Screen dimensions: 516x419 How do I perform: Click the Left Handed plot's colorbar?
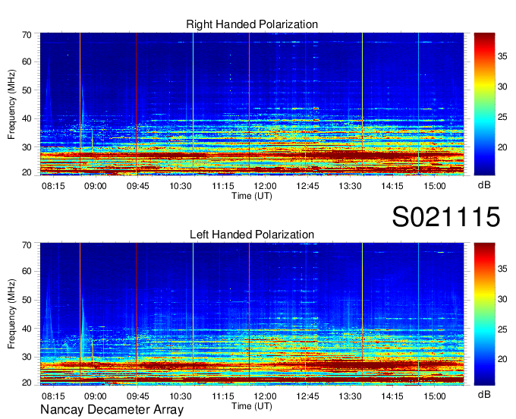pos(484,314)
